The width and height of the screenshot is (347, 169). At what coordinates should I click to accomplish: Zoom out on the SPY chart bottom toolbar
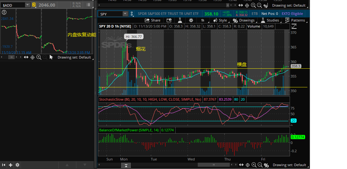260,165
